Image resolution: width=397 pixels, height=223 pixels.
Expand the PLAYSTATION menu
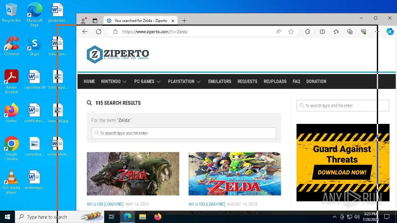pyautogui.click(x=184, y=81)
